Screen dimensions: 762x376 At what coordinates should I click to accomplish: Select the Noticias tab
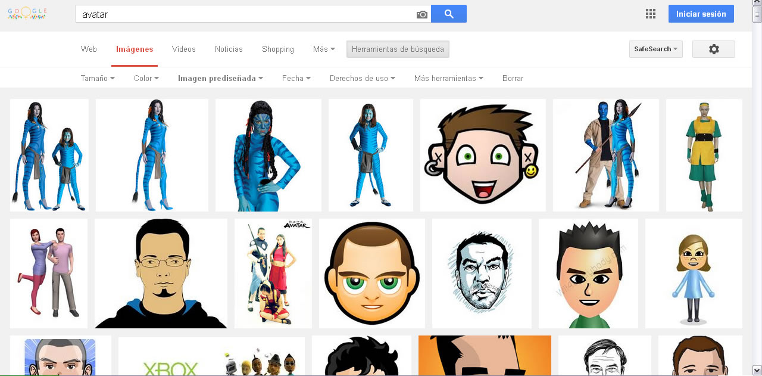point(229,49)
